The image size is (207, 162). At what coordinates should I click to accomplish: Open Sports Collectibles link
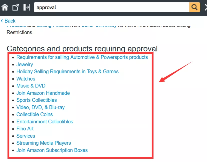[x=36, y=100]
